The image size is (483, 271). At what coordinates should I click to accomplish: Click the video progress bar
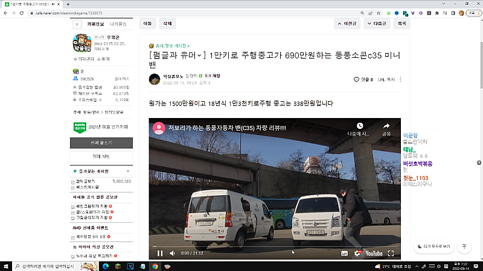275,246
